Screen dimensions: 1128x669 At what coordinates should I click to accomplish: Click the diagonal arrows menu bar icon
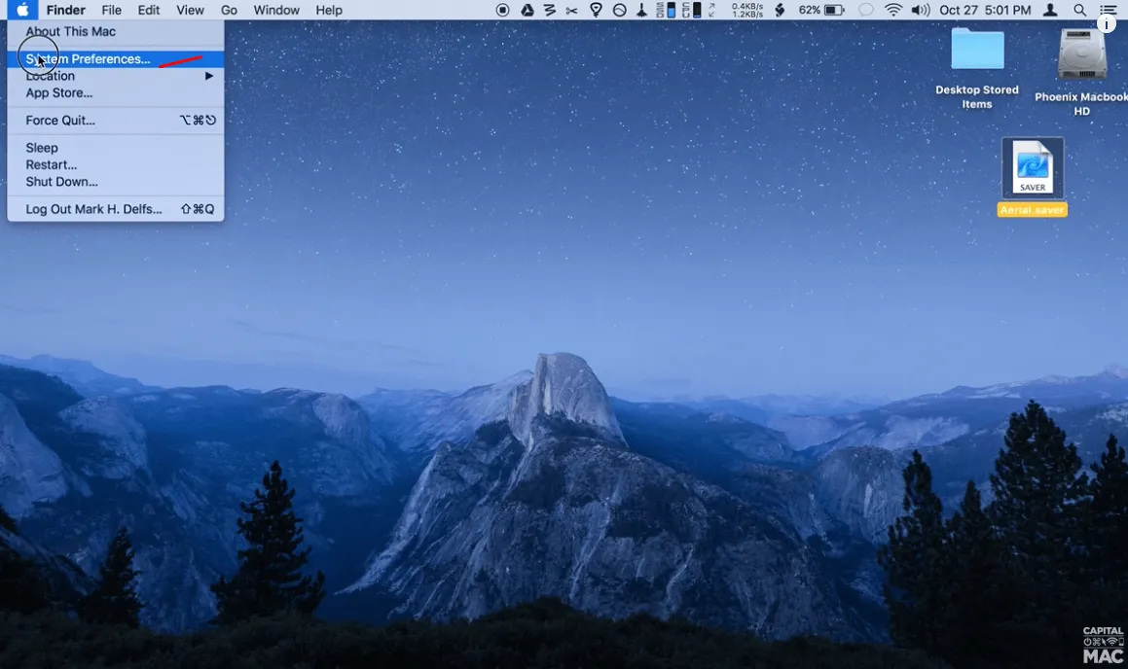pyautogui.click(x=712, y=10)
